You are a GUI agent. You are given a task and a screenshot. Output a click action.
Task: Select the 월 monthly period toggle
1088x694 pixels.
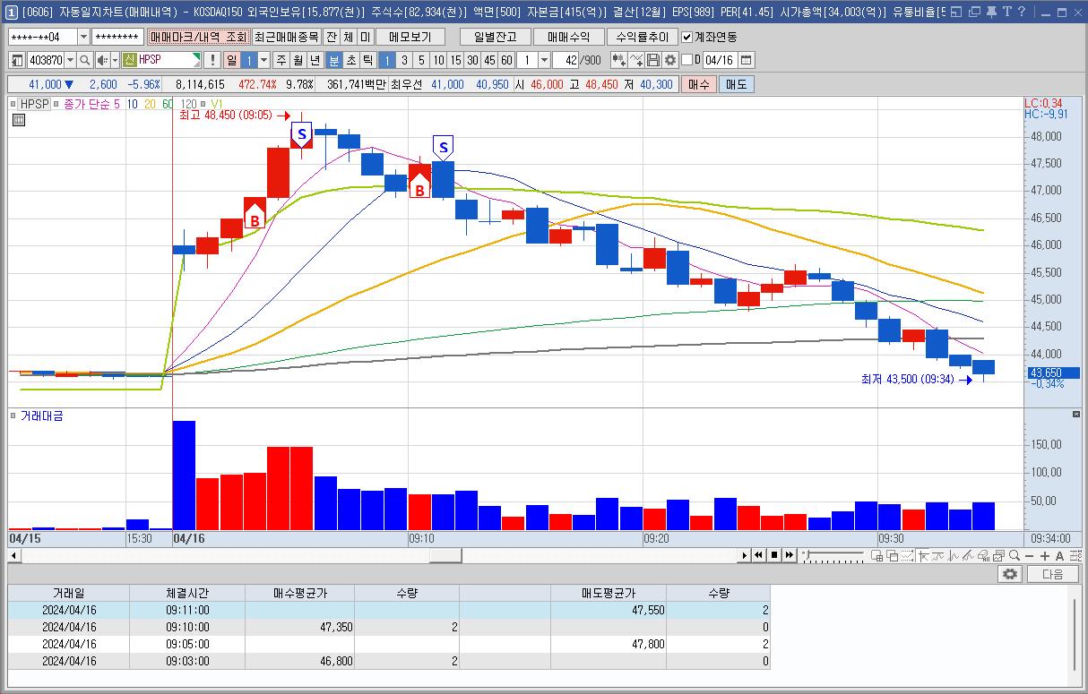coord(298,60)
